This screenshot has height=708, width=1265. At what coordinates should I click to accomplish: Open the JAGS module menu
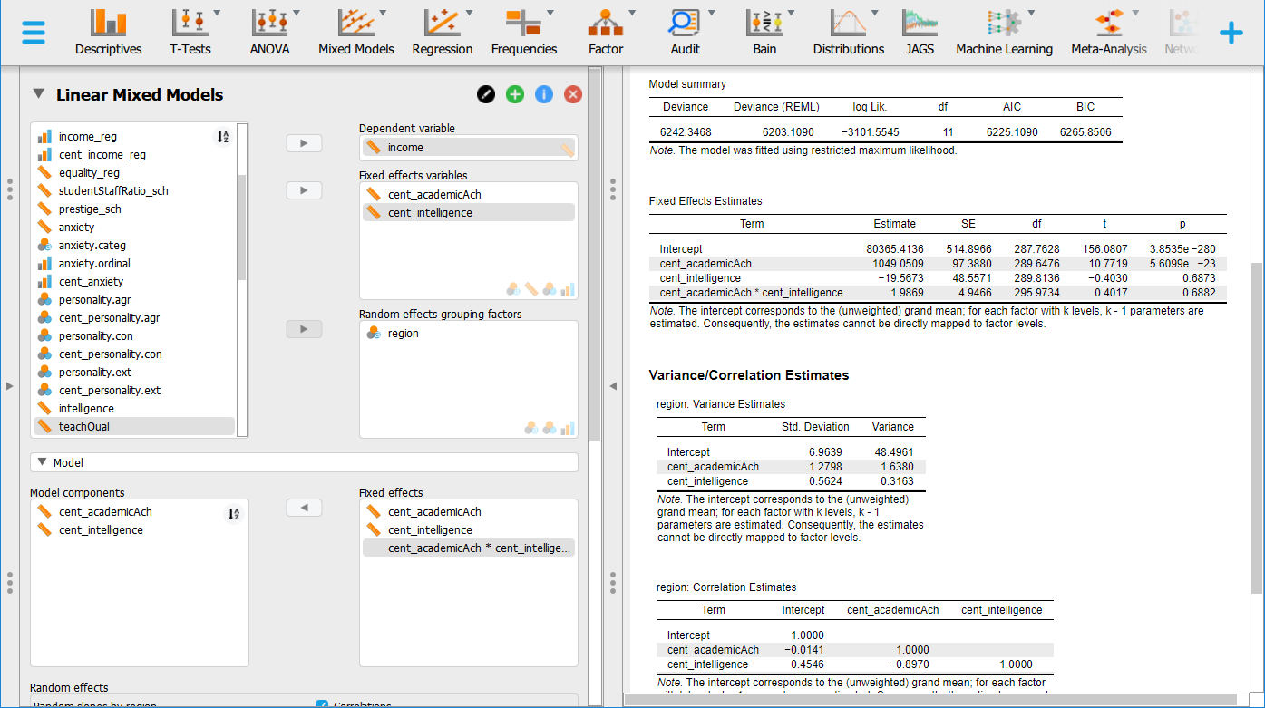pyautogui.click(x=920, y=24)
